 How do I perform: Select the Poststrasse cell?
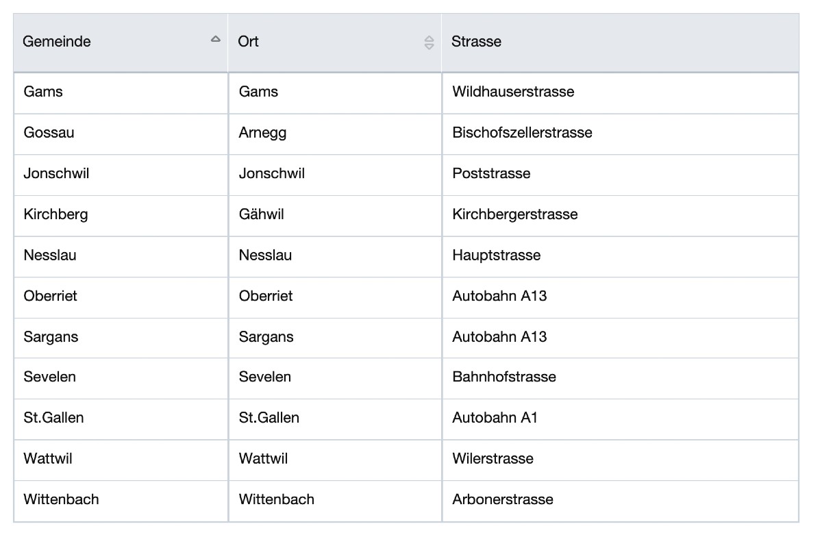(491, 173)
